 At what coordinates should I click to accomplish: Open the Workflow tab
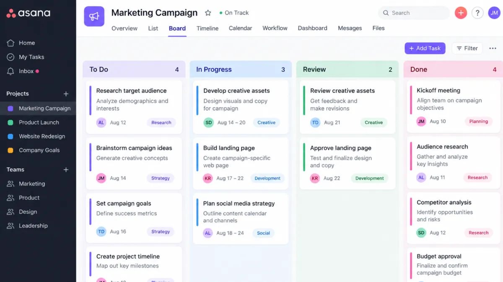click(x=275, y=28)
